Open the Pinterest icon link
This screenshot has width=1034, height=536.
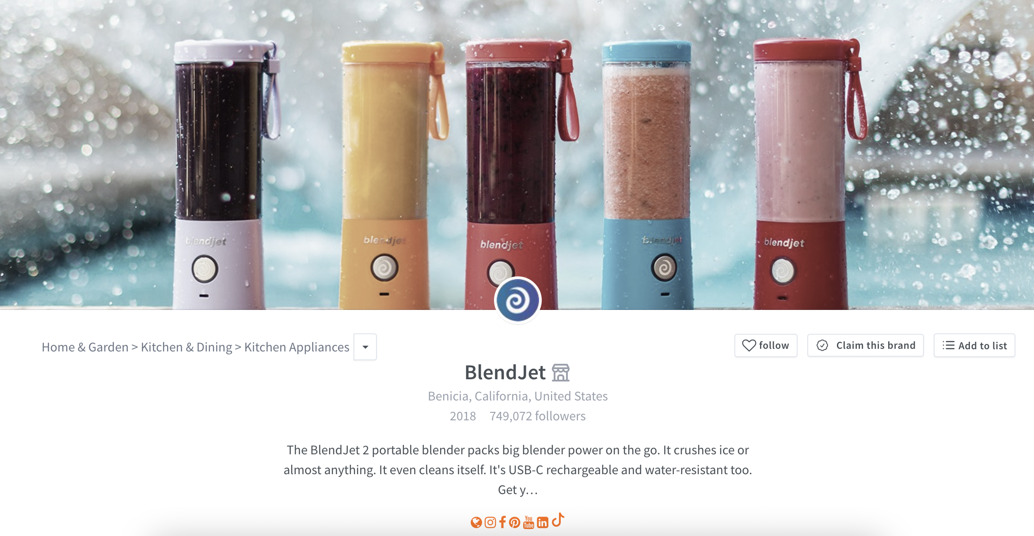514,523
